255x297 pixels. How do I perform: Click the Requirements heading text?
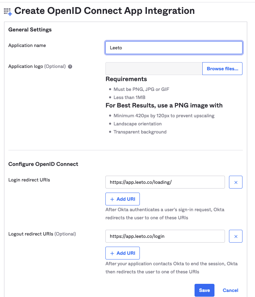coord(126,79)
